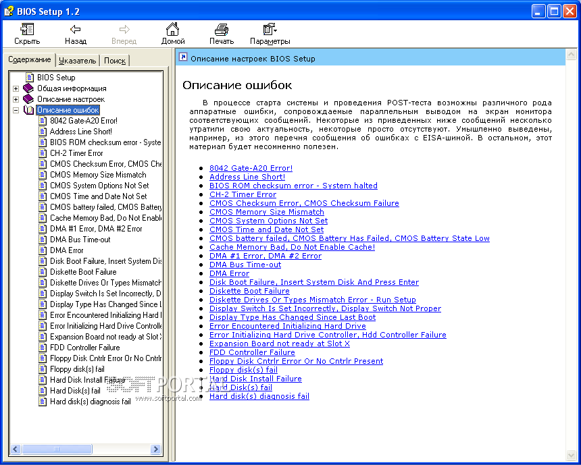Switch to the Указатель tab
Screen dimensions: 581x465
coord(78,61)
